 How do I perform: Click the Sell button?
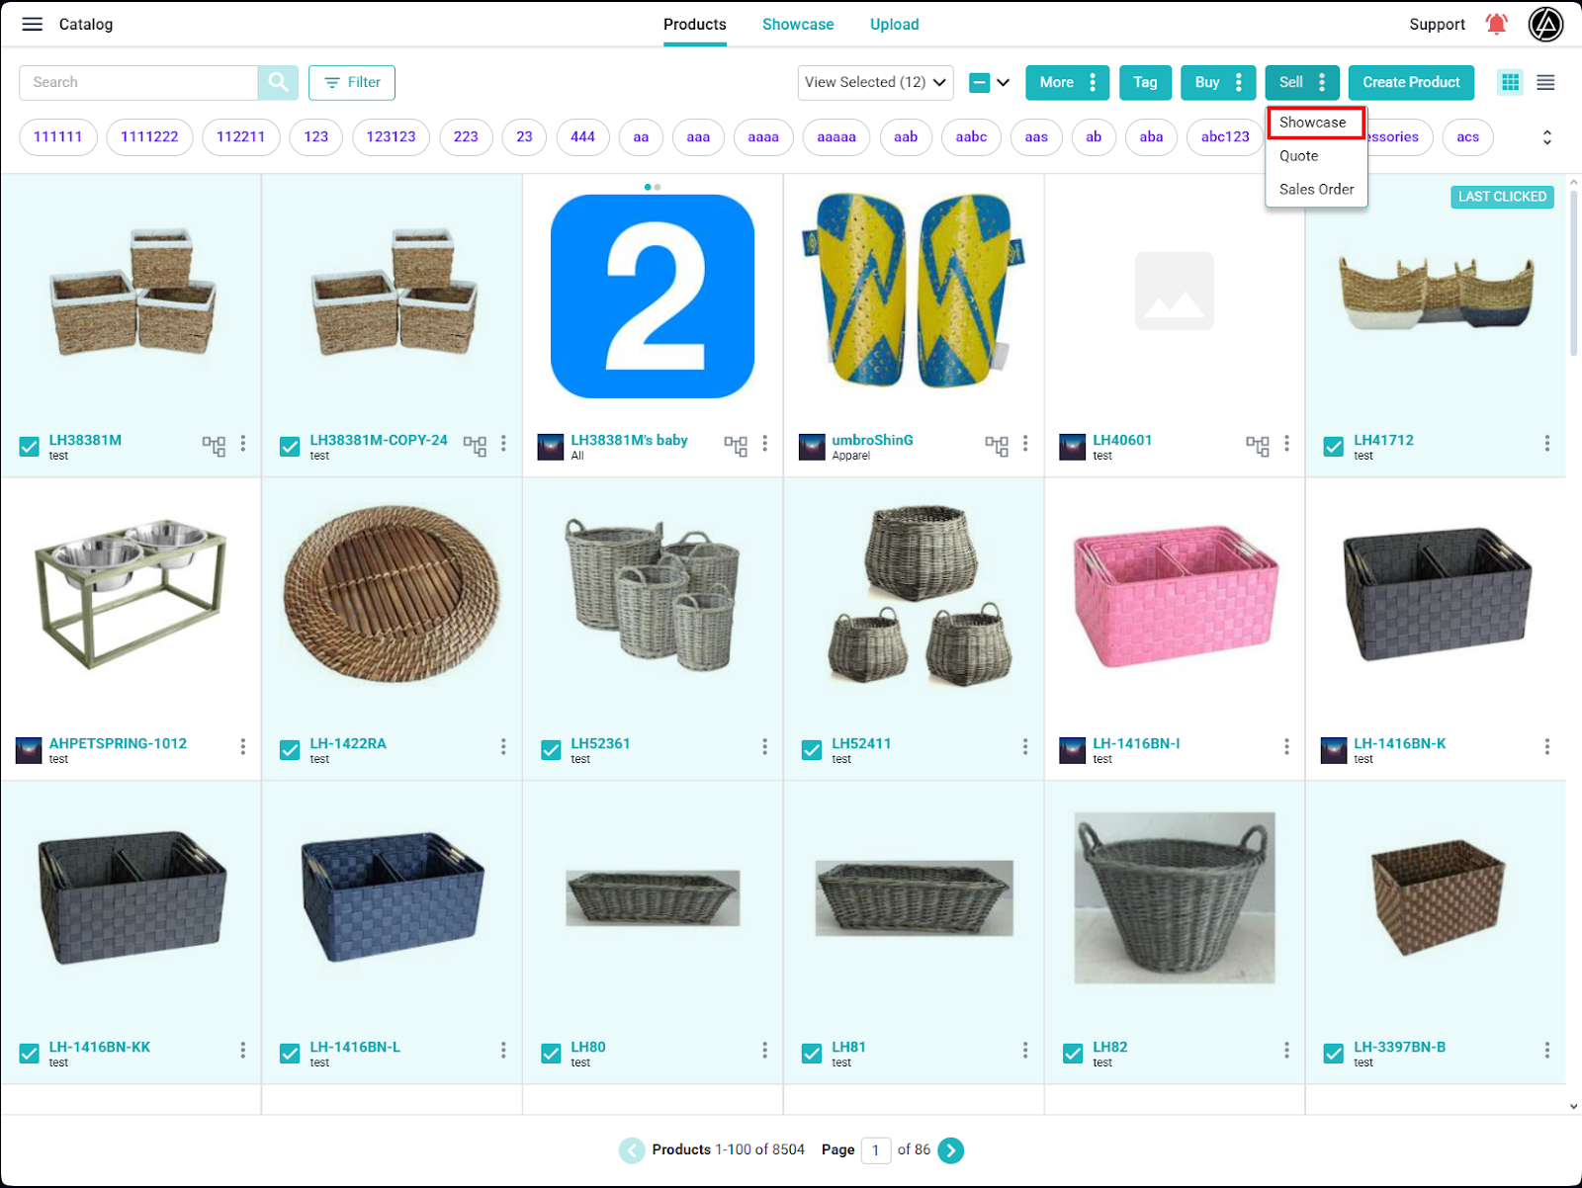tap(1290, 82)
